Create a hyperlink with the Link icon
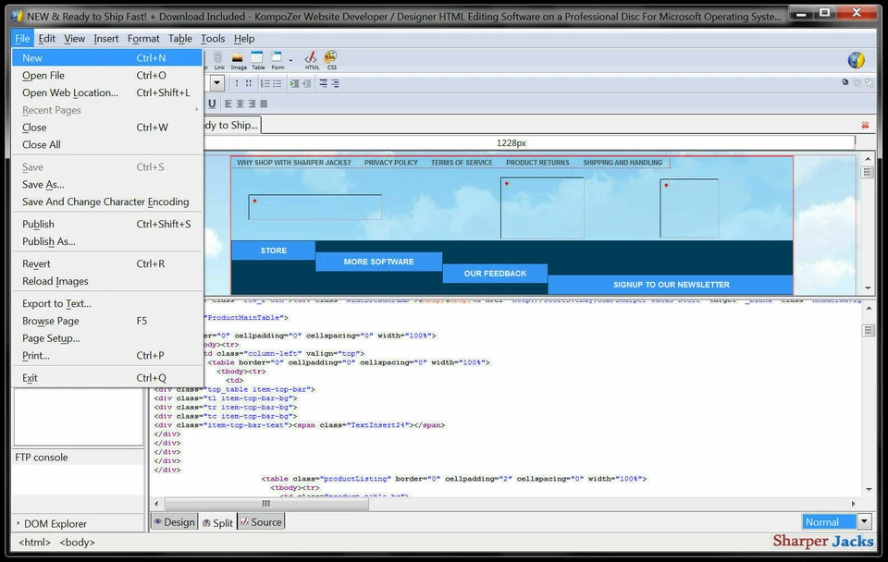Screen dimensions: 888x562 (220, 59)
